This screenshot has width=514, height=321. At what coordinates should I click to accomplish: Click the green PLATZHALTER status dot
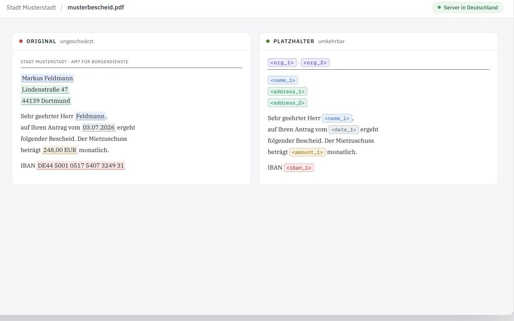pyautogui.click(x=268, y=41)
